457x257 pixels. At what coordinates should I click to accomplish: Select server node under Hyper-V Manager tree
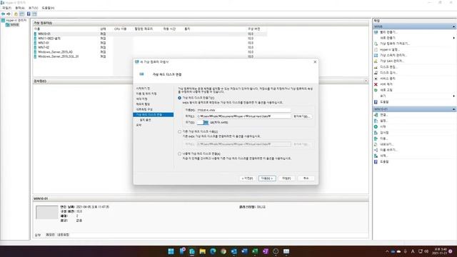pos(12,25)
